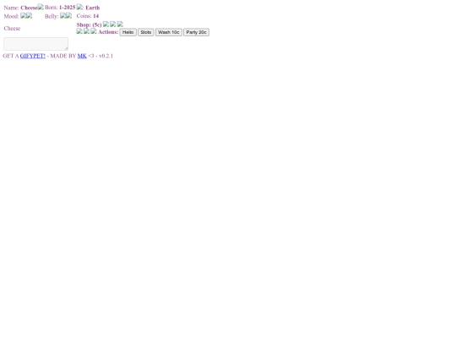The height and width of the screenshot is (342, 456).
Task: Click the 'Shop: (5c)' label
Action: pos(89,25)
